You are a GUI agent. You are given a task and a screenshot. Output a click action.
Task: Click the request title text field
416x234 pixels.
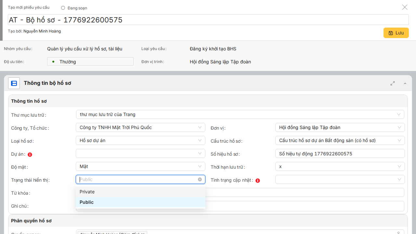(208, 20)
